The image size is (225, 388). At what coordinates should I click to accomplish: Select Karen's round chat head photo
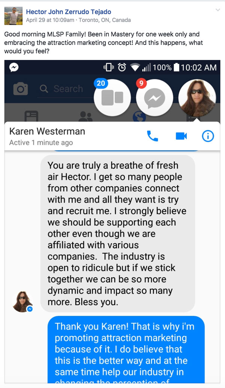tap(197, 97)
